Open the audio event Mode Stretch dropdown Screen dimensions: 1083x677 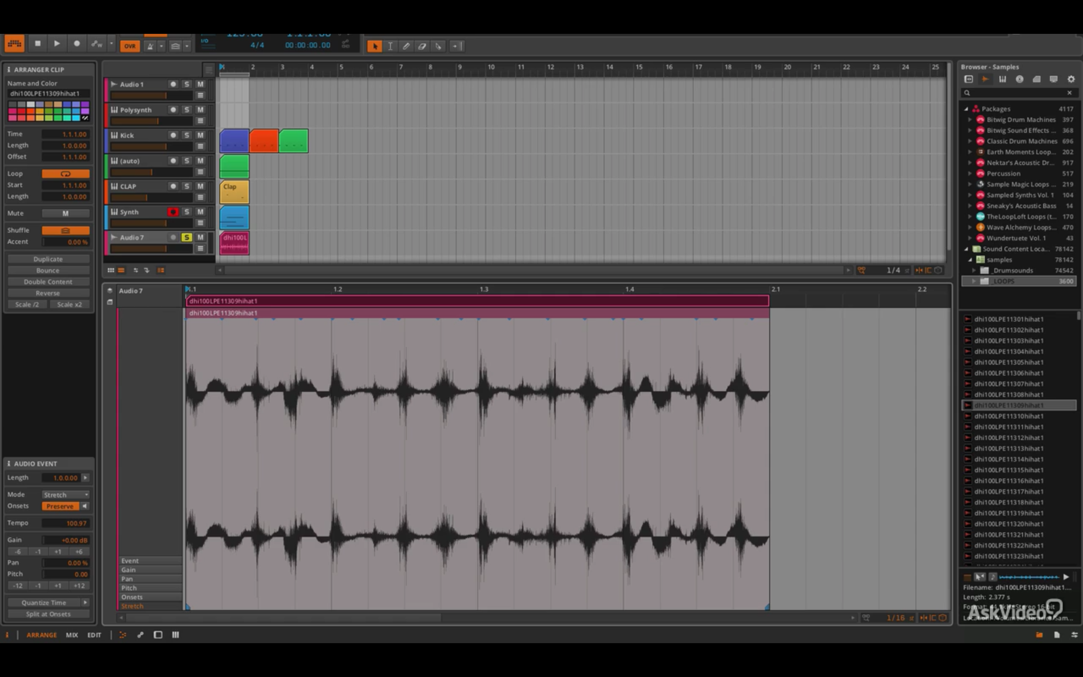coord(66,495)
